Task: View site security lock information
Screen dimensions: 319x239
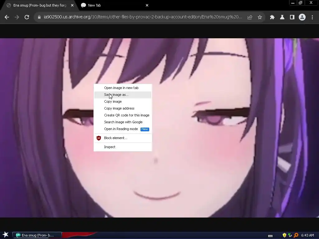Action: tap(39, 17)
